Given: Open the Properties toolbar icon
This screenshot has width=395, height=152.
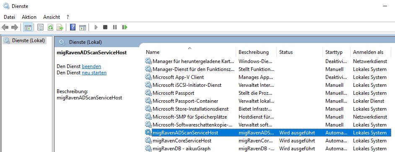Looking at the screenshot, I should click(40, 27).
